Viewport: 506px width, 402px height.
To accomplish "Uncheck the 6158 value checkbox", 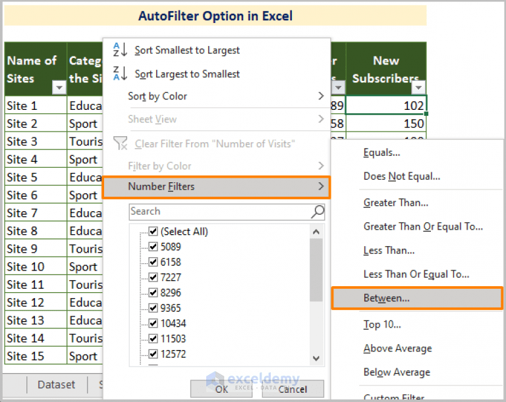I will (153, 262).
